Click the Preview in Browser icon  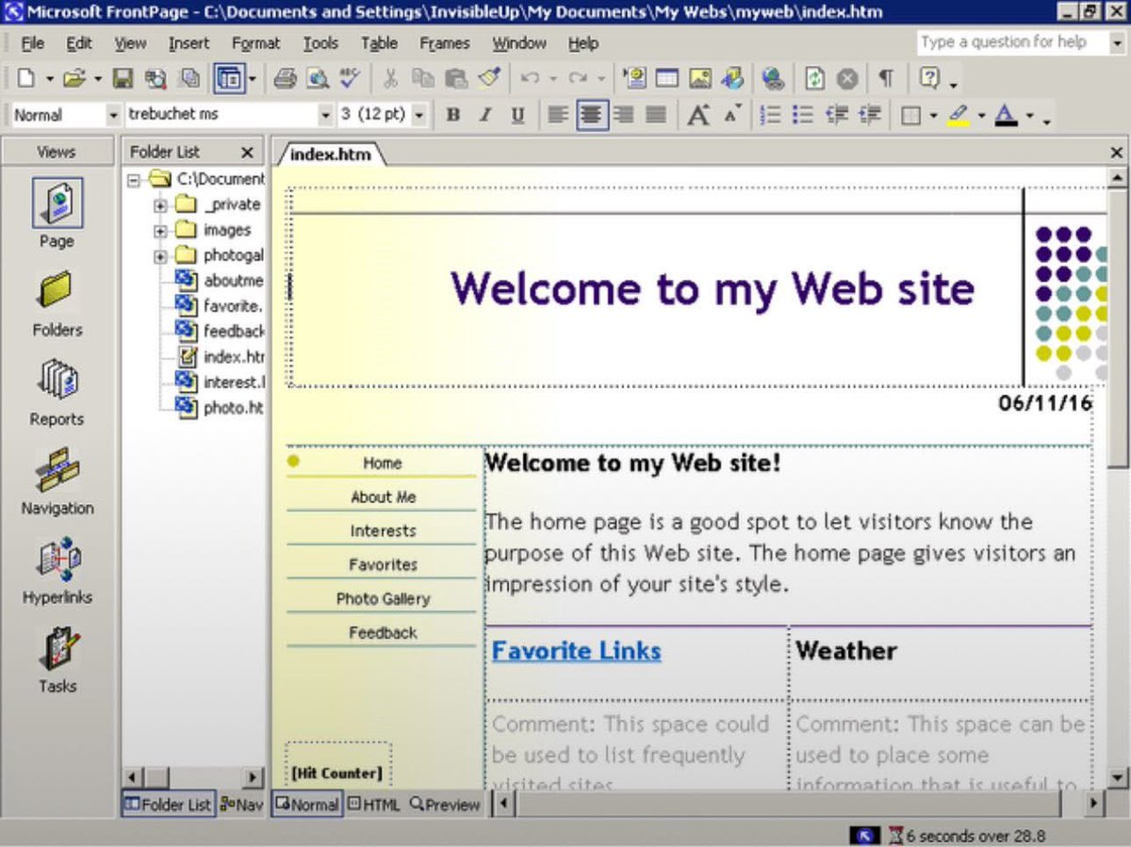[x=318, y=79]
